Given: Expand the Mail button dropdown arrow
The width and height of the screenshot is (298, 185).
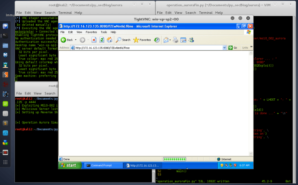Looking at the screenshot, I should [x=170, y=40].
